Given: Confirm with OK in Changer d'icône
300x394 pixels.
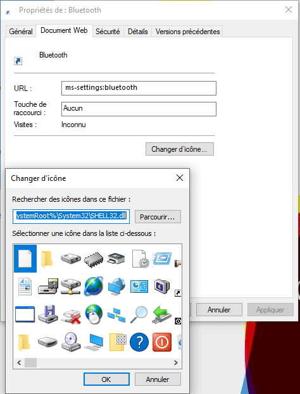Looking at the screenshot, I should tap(106, 379).
